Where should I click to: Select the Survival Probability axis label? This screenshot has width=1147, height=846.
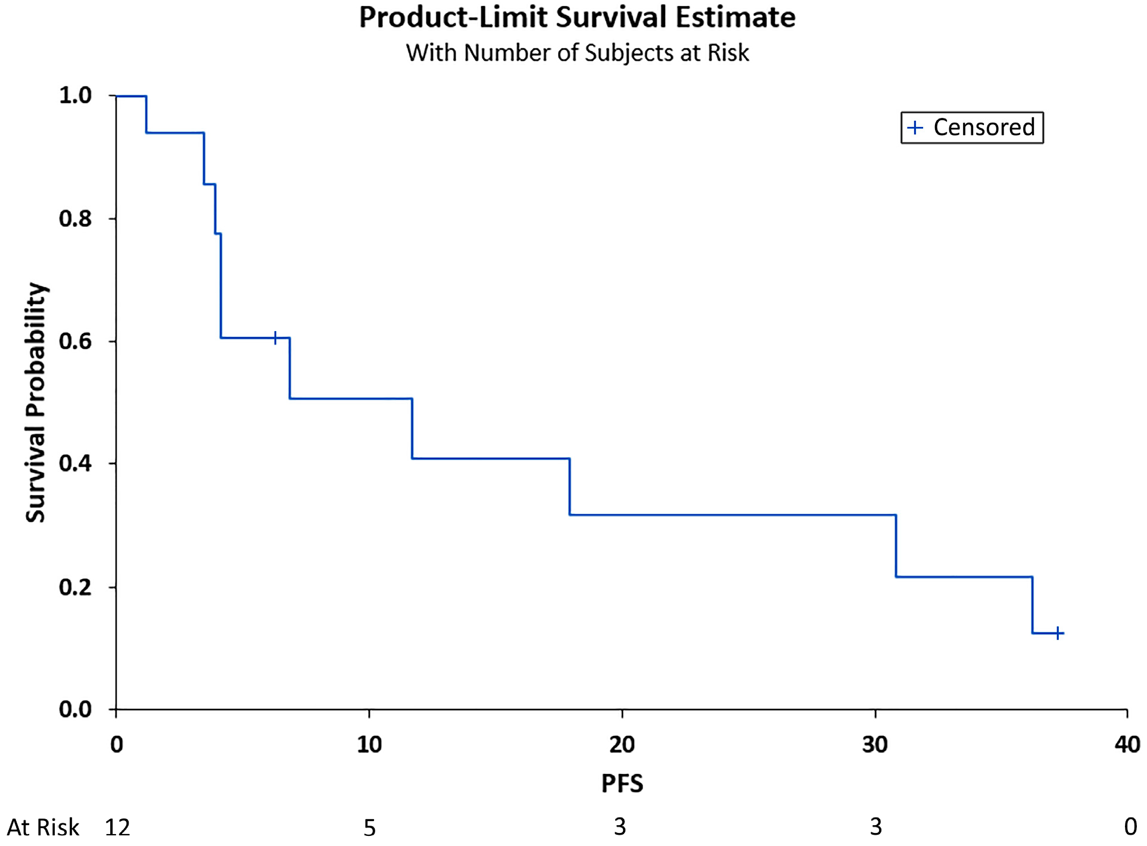35,402
